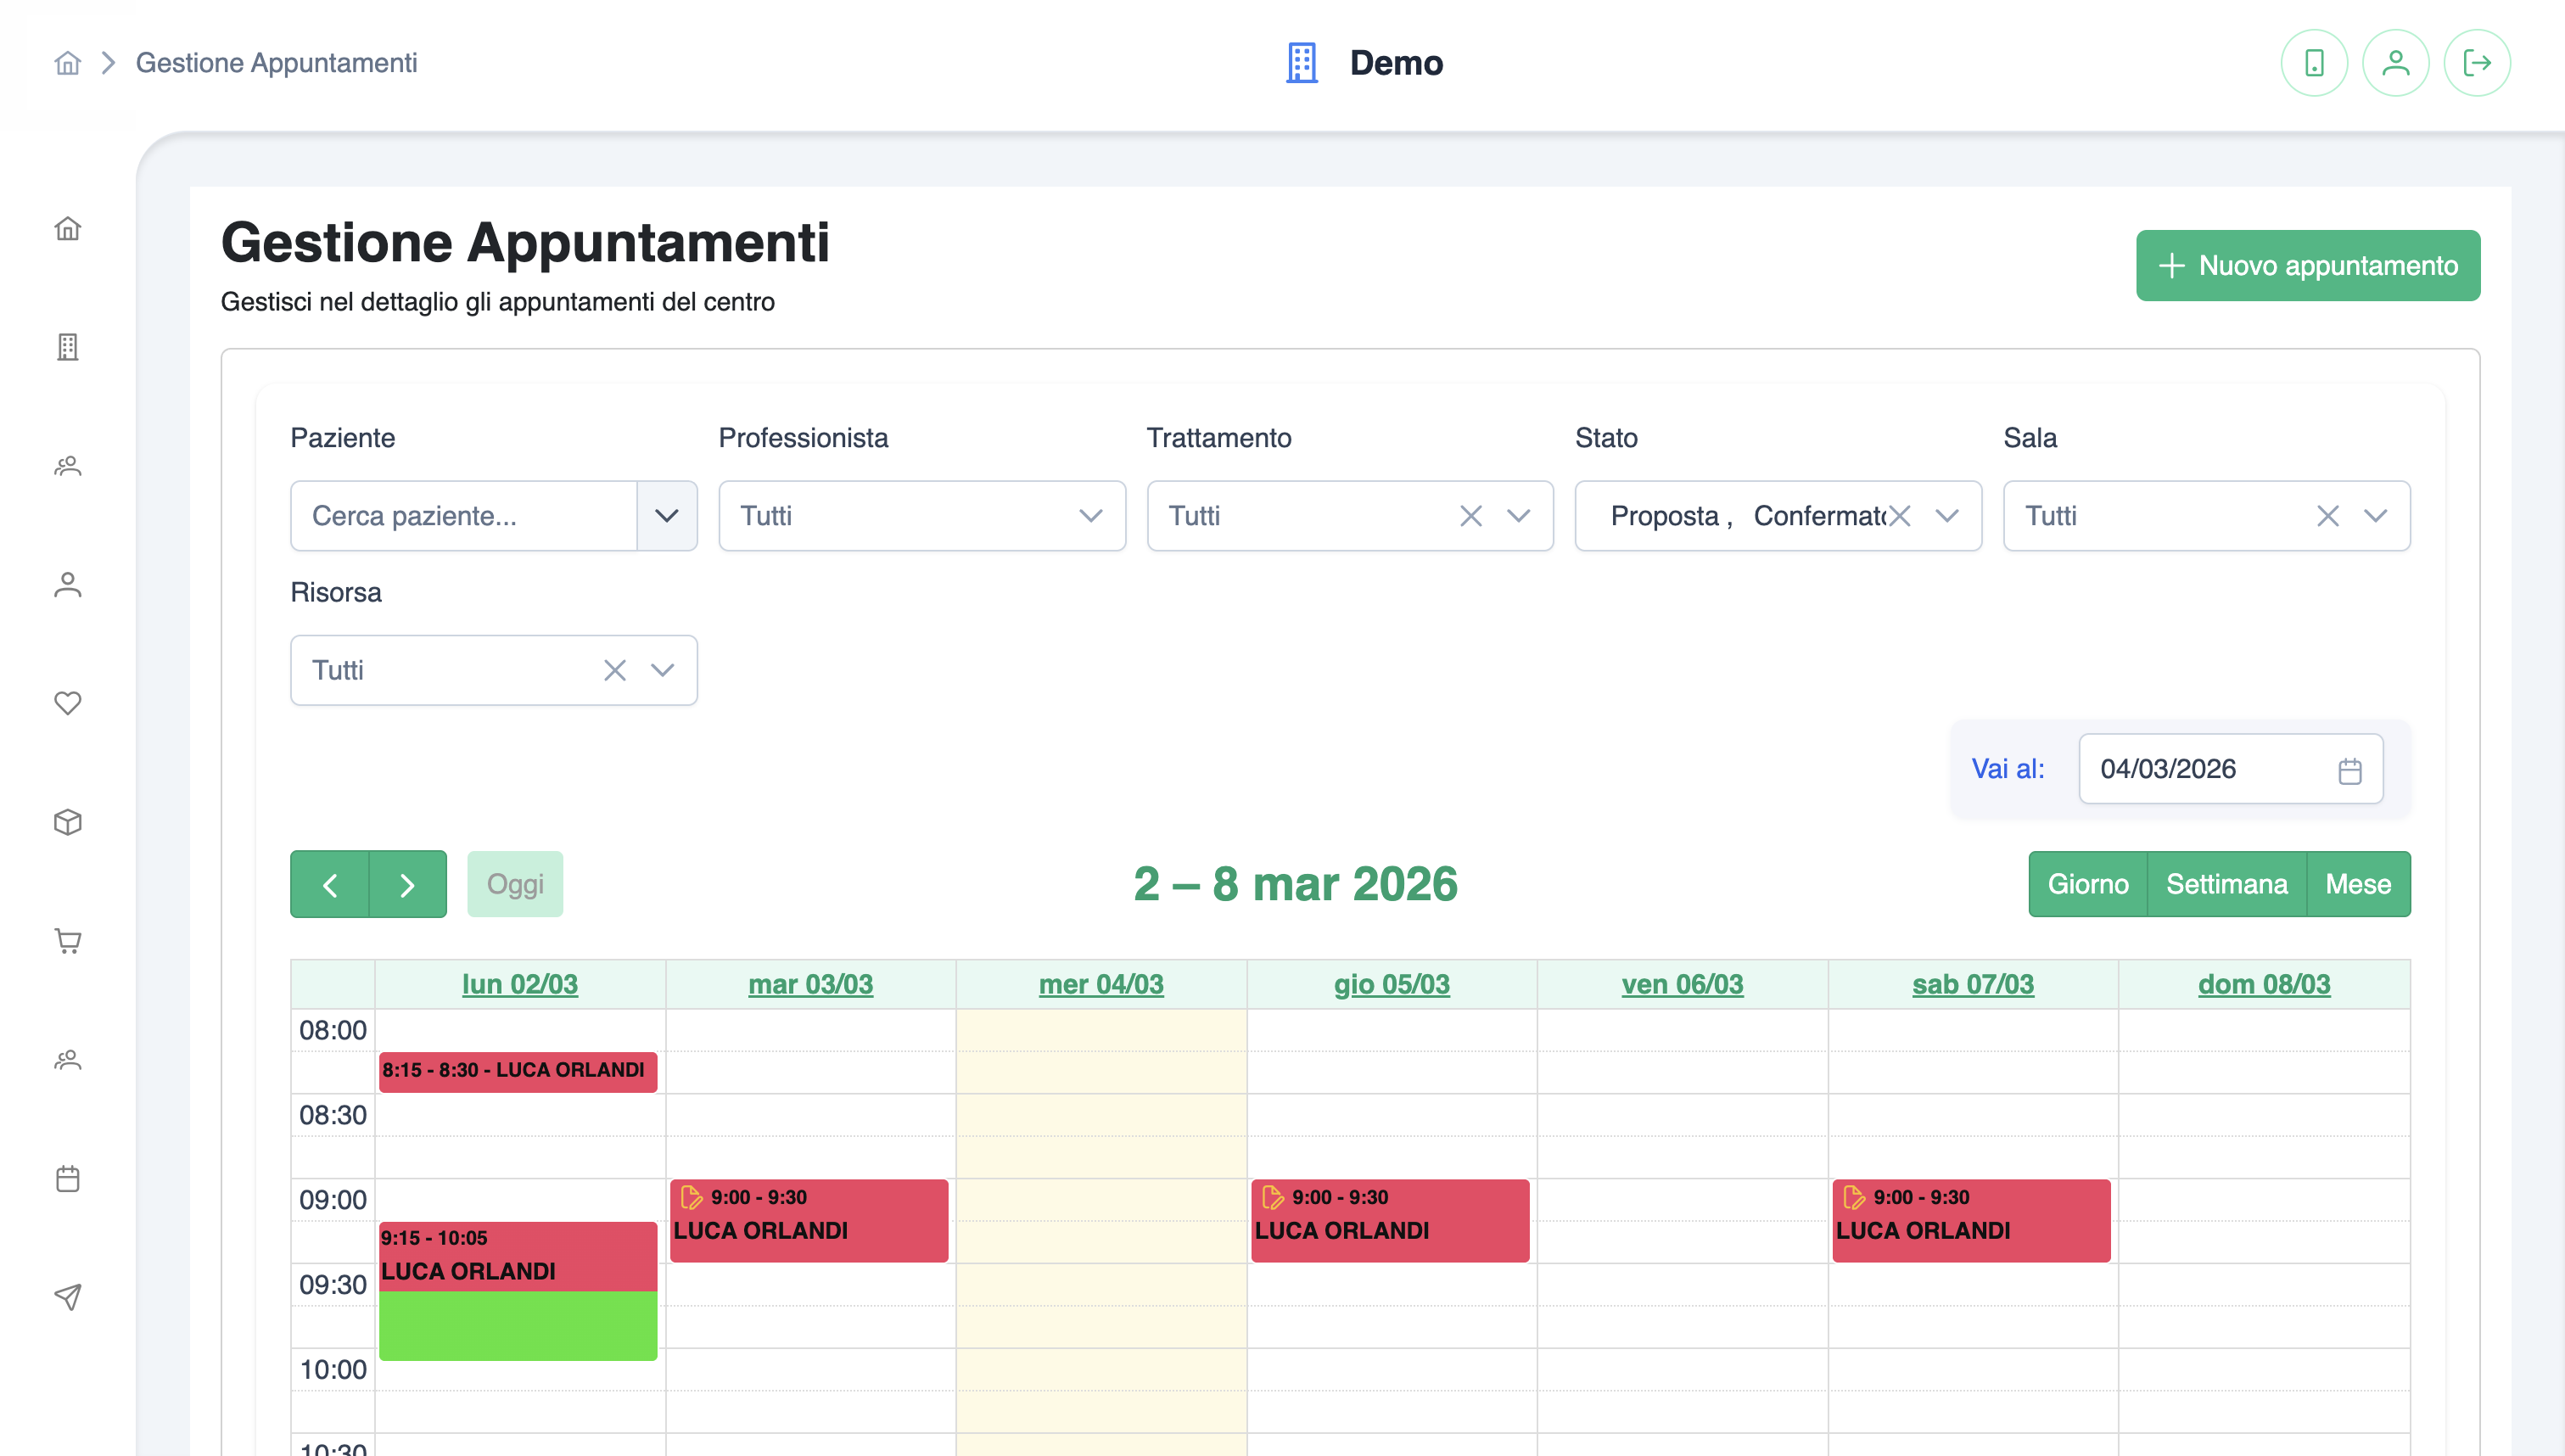Click note icon on Saturday's 9:00 appointment

[1853, 1197]
